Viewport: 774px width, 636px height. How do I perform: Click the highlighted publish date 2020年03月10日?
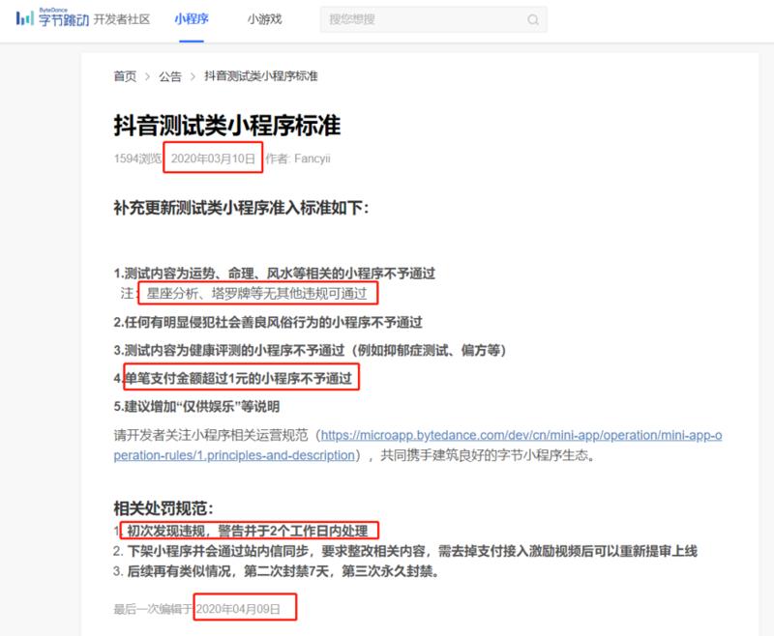click(x=212, y=158)
